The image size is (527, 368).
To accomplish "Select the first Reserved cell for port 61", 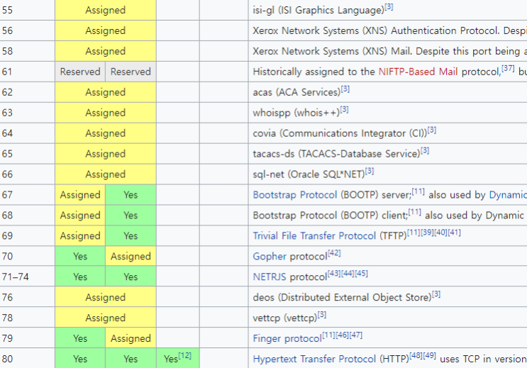I will tap(80, 72).
